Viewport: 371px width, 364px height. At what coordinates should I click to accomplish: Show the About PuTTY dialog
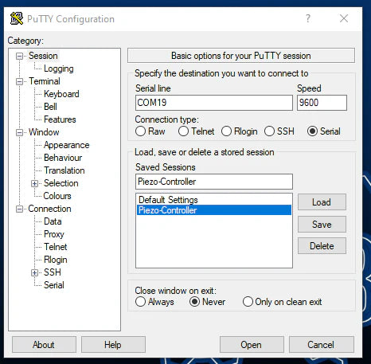pos(44,345)
